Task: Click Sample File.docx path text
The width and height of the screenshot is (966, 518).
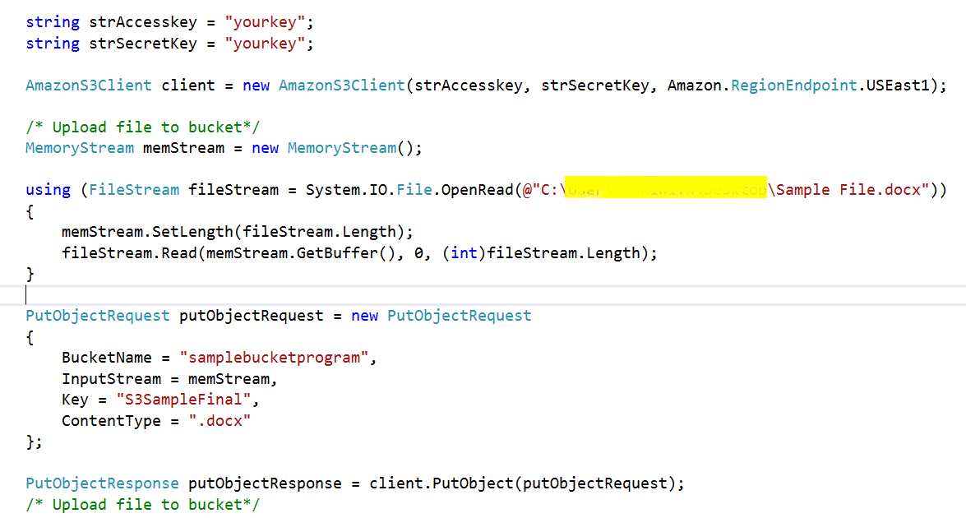Action: pyautogui.click(x=849, y=190)
